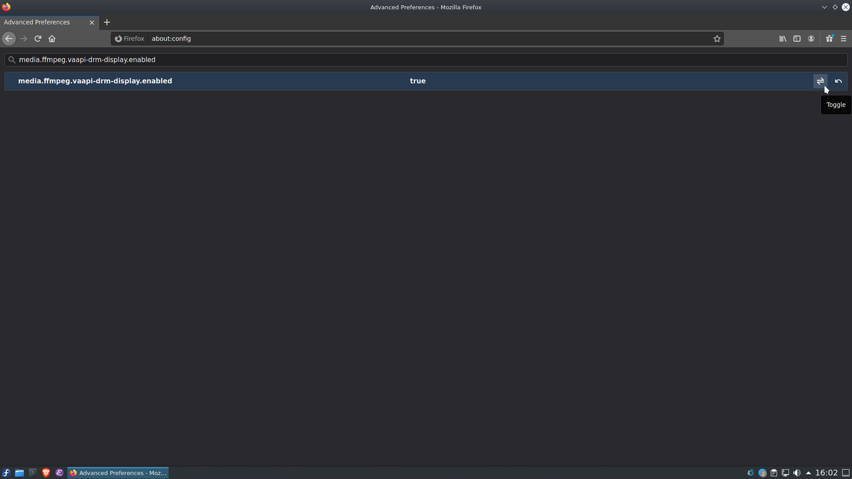Open the volume control in system tray
This screenshot has width=852, height=479.
point(797,473)
